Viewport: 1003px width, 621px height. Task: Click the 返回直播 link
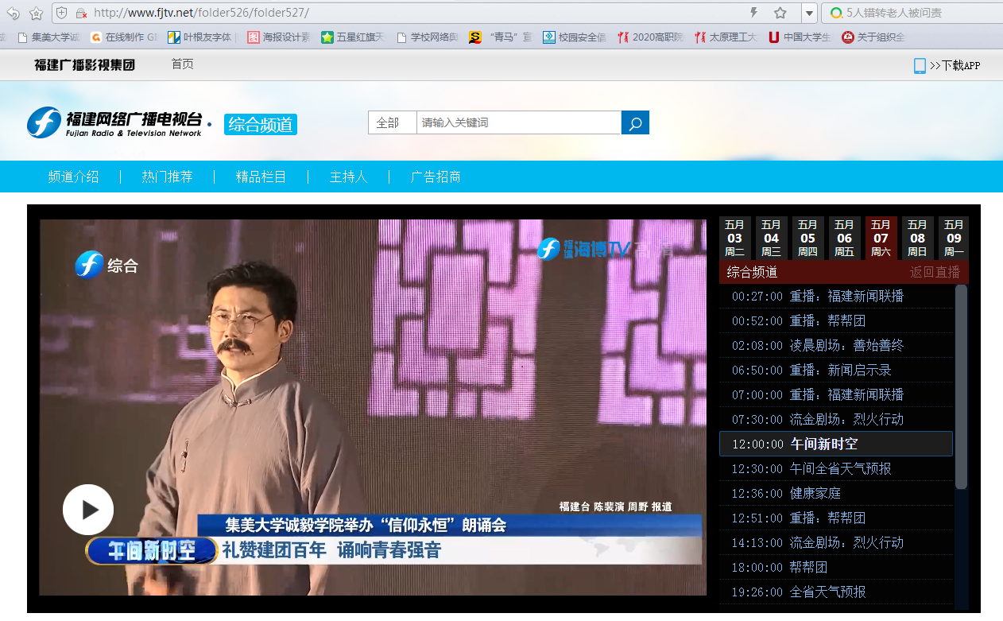tap(935, 272)
